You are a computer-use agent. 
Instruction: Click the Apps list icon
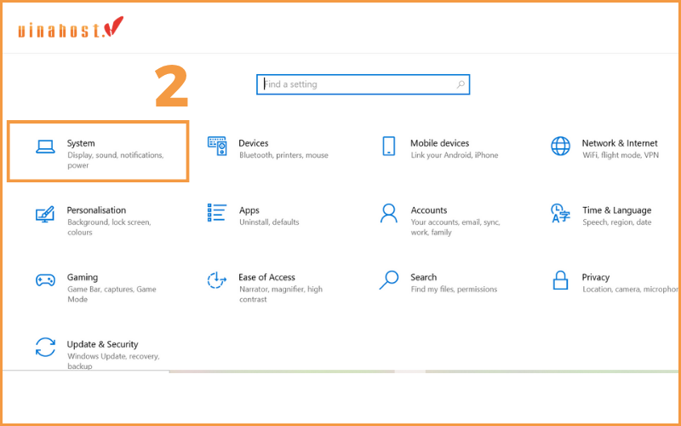tap(217, 213)
